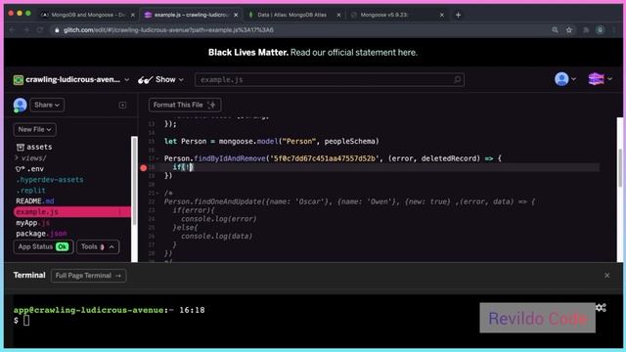Click the user avatar in sidebar
This screenshot has height=352, width=626.
[20, 105]
